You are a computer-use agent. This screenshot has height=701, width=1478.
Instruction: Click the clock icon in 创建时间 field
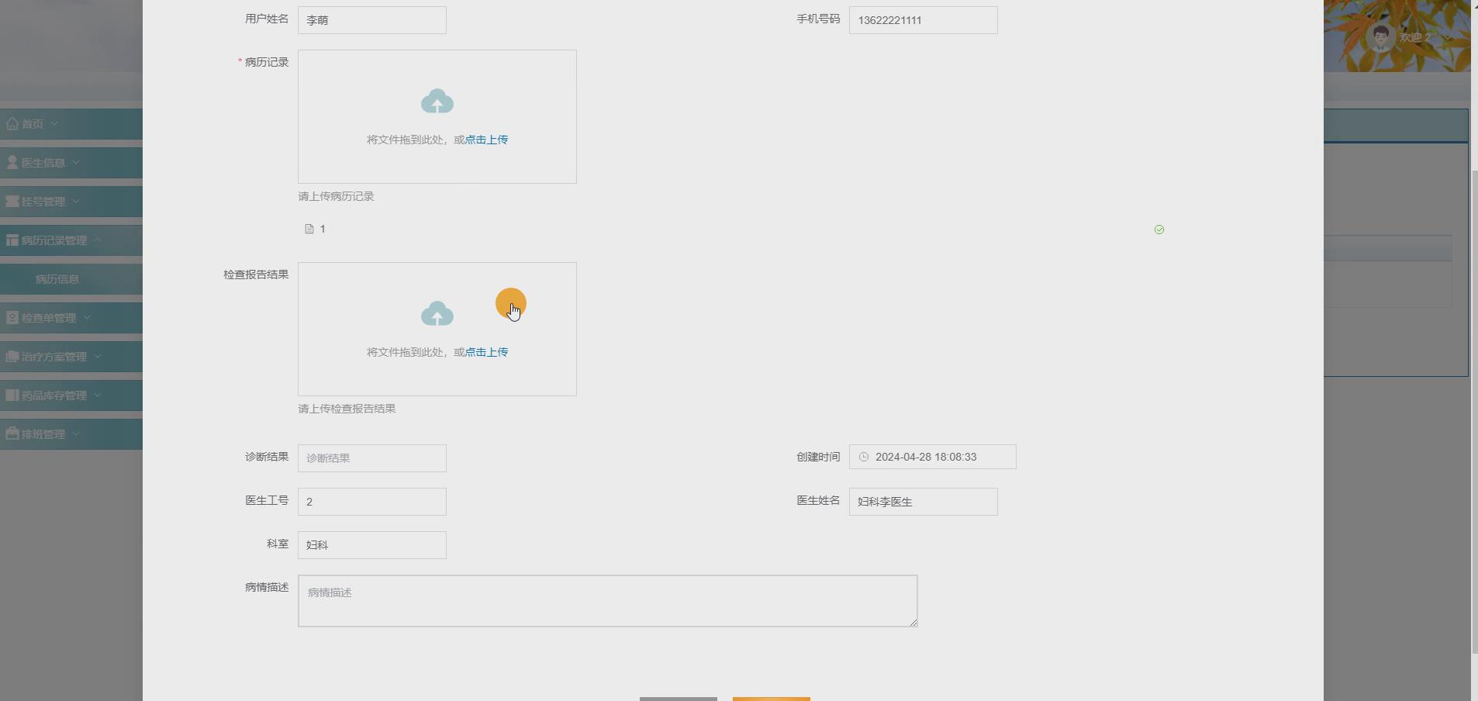[x=864, y=457]
